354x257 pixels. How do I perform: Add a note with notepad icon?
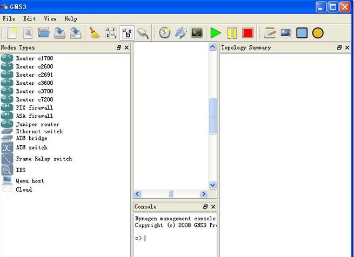pyautogui.click(x=270, y=33)
